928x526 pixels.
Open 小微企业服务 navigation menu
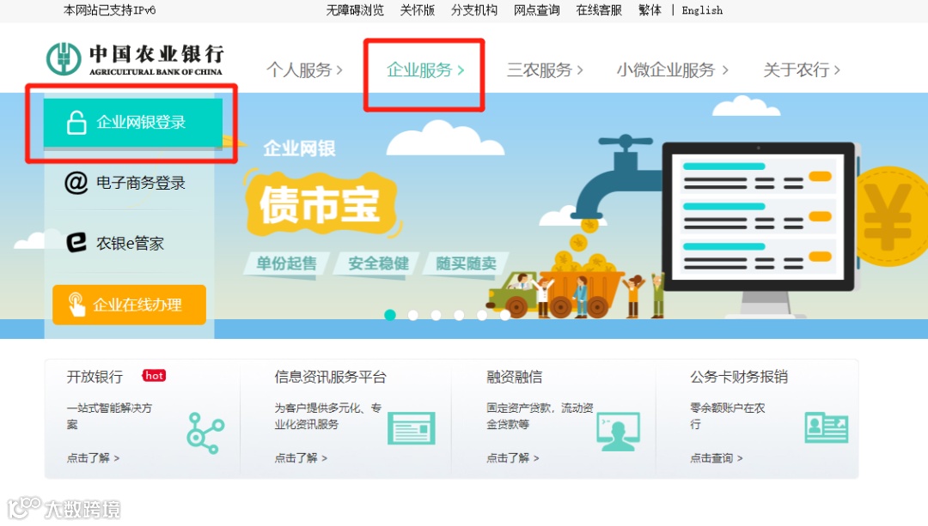click(x=672, y=70)
